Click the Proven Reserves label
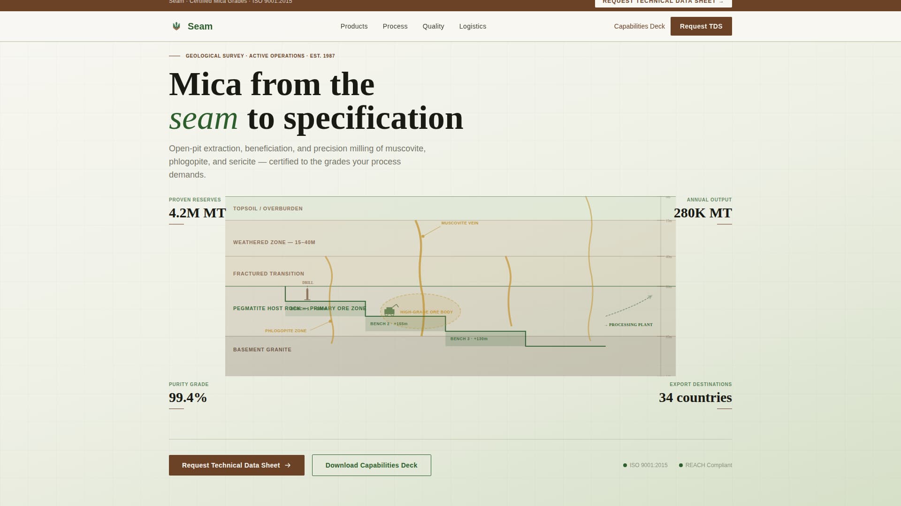The image size is (901, 506). coord(195,200)
